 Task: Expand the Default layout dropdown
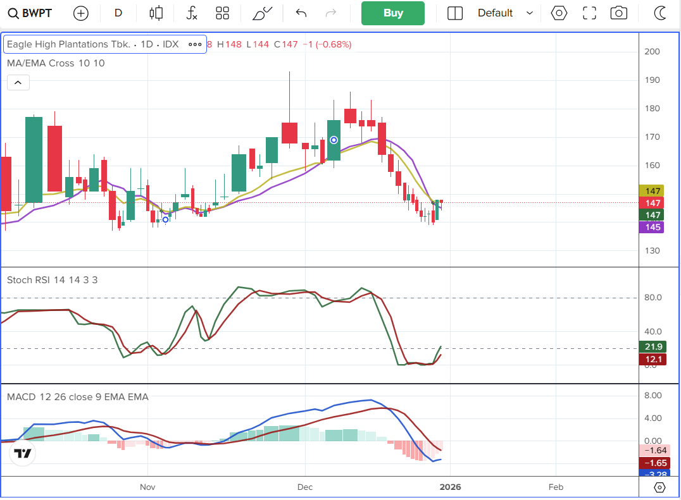point(505,13)
